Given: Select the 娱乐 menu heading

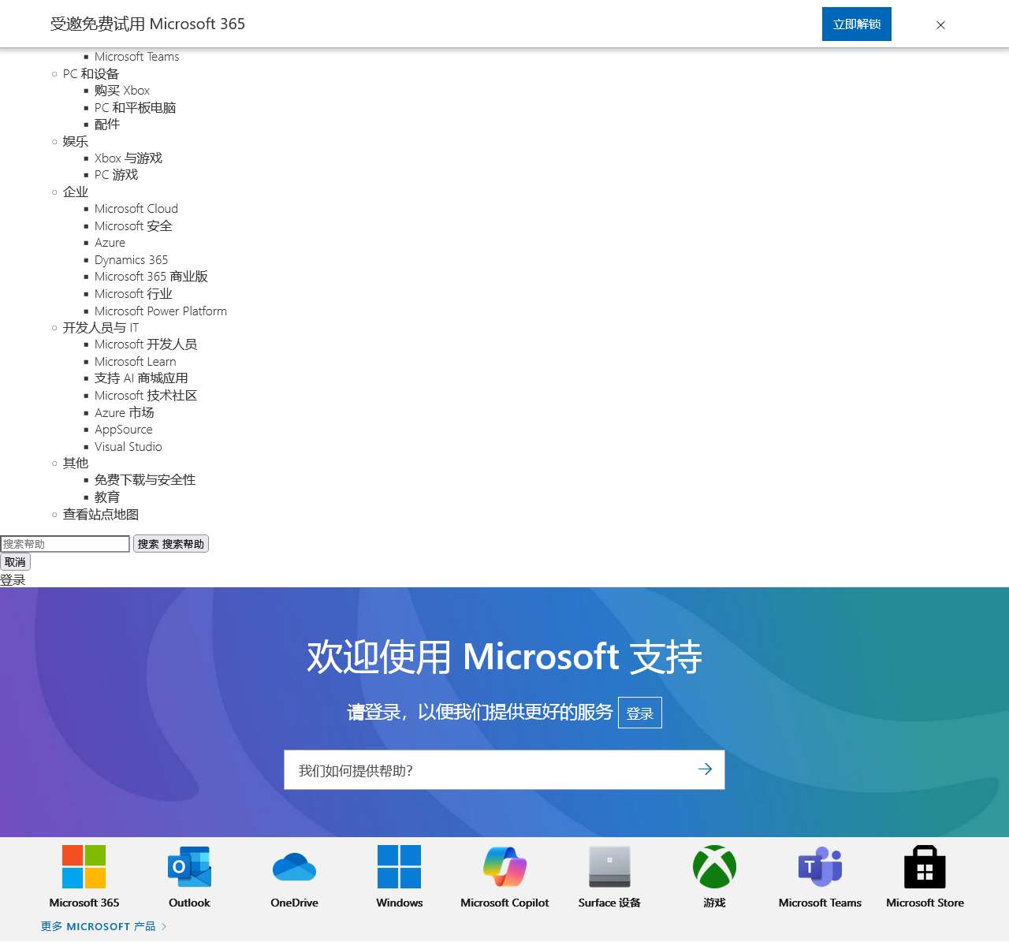Looking at the screenshot, I should 76,142.
